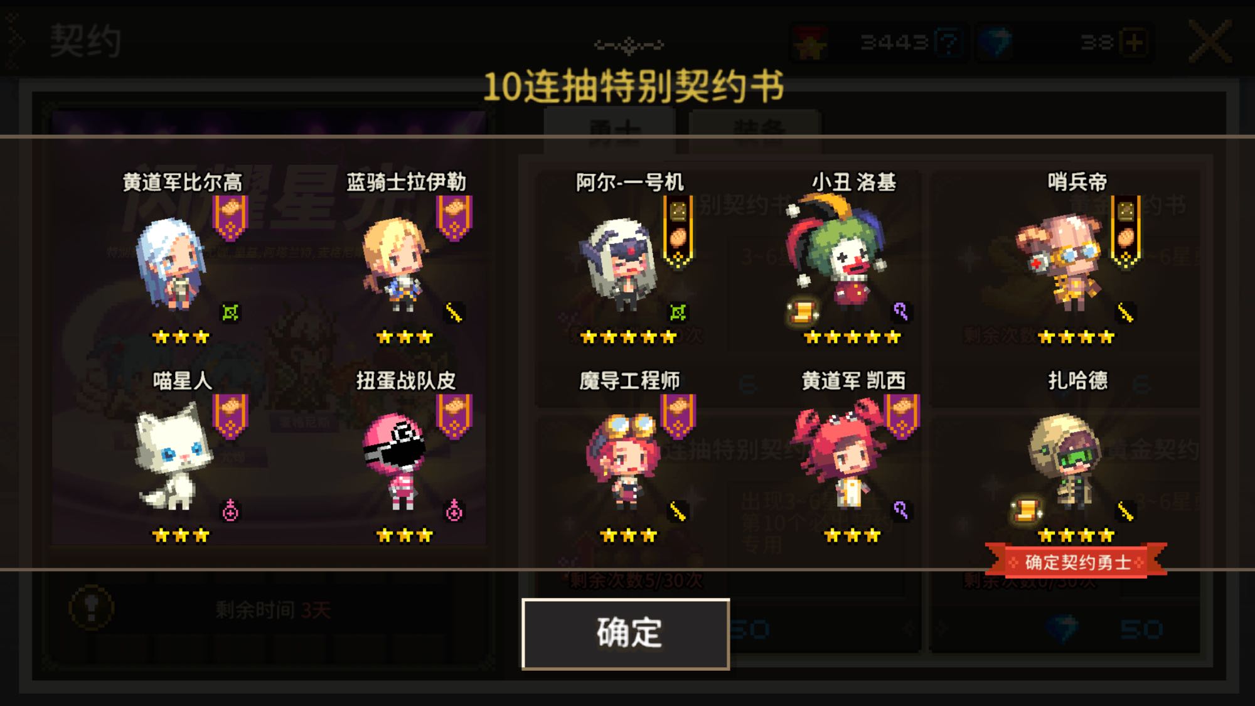This screenshot has height=706, width=1255.
Task: Click the pink potion icon beside 扭蛋战队皮
Action: (454, 511)
